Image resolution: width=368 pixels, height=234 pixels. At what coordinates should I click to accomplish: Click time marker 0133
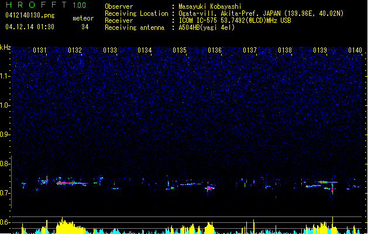[110, 50]
